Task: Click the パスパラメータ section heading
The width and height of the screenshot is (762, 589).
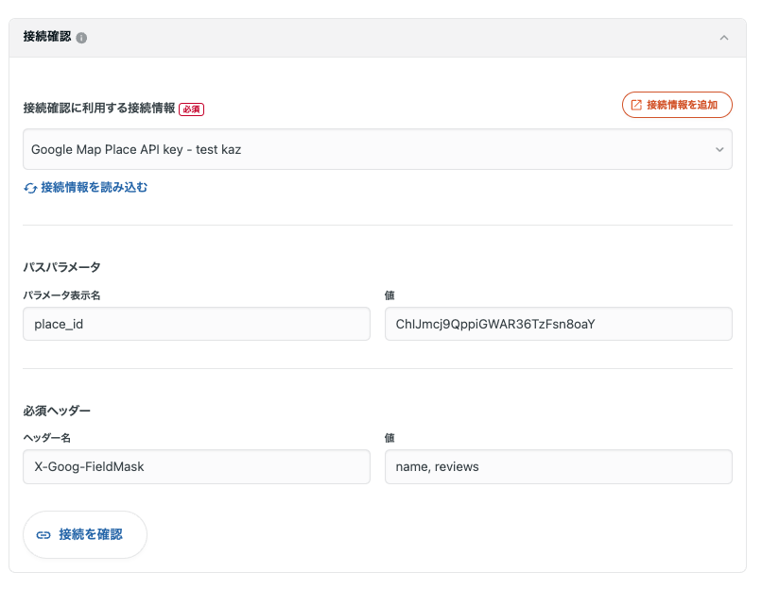Action: [x=61, y=267]
